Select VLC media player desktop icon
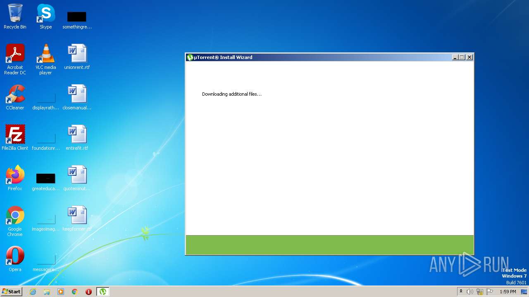 pyautogui.click(x=45, y=59)
